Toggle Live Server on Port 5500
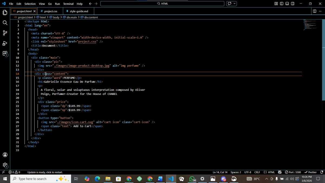 293,172
